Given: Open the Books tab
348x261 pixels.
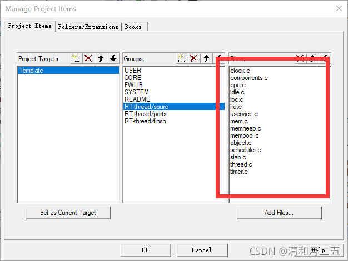Looking at the screenshot, I should pos(134,27).
